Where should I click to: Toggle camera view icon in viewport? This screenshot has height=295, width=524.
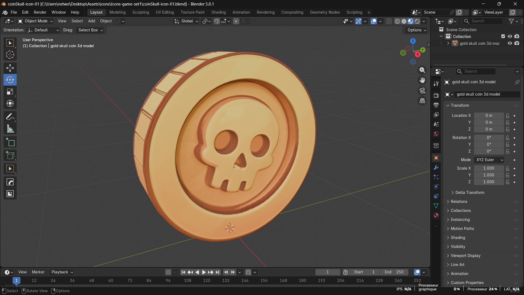[x=422, y=90]
